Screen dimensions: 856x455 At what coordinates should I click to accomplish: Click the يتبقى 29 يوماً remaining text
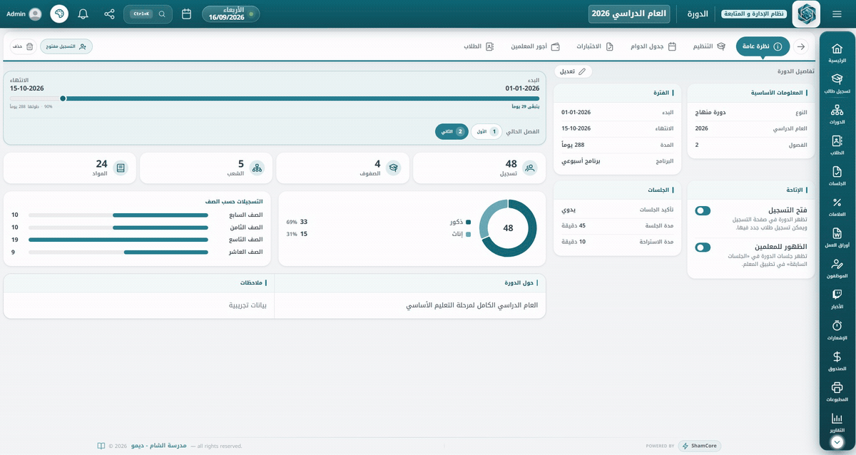pos(525,106)
